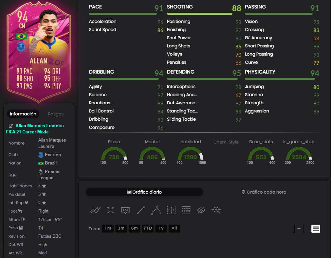Select the line segment drawing tool
The width and height of the screenshot is (331, 258).
pyautogui.click(x=141, y=210)
